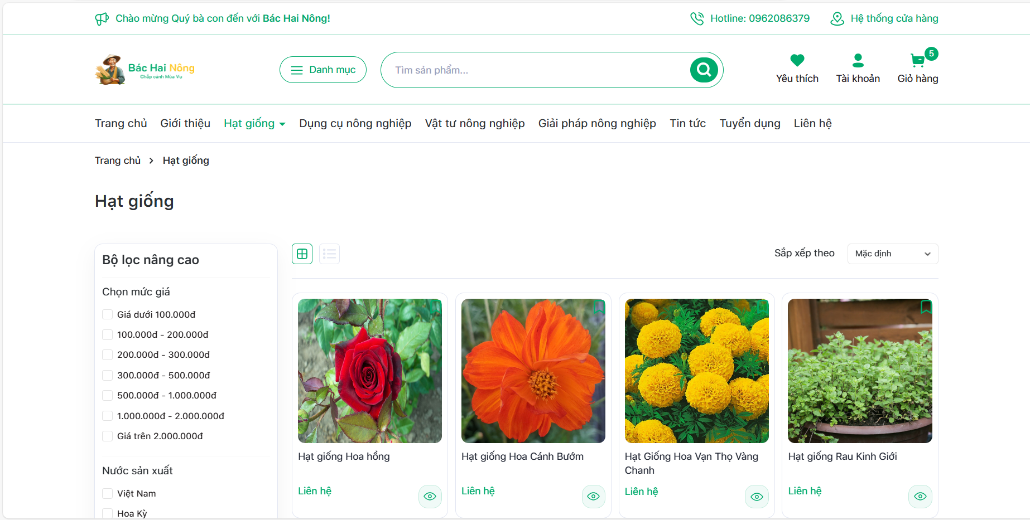Viewport: 1030px width, 520px height.
Task: Open Hạt giống Hoa hồng product title
Action: click(x=344, y=456)
